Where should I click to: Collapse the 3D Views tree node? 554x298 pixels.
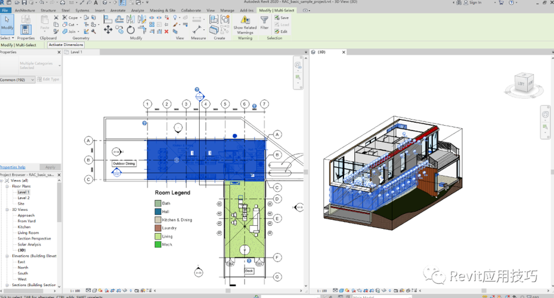8,210
